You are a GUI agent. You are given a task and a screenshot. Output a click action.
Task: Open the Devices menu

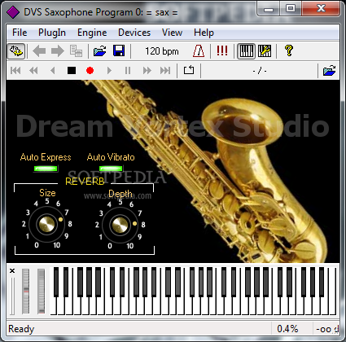pyautogui.click(x=134, y=33)
